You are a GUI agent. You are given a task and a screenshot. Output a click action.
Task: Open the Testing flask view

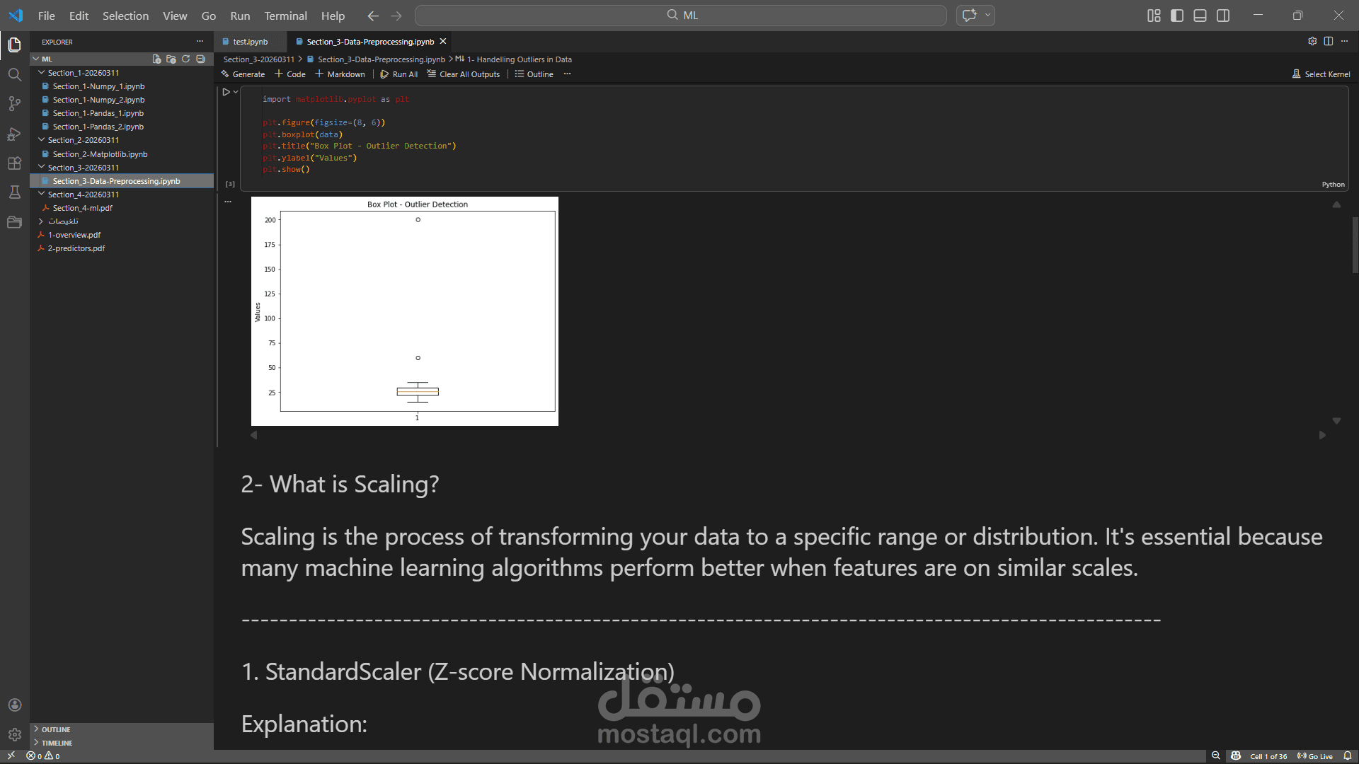click(x=14, y=192)
